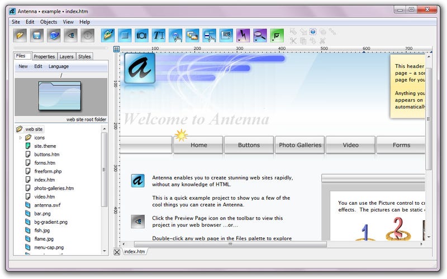Select buttons.htm in file tree
The image size is (447, 279).
[42, 155]
